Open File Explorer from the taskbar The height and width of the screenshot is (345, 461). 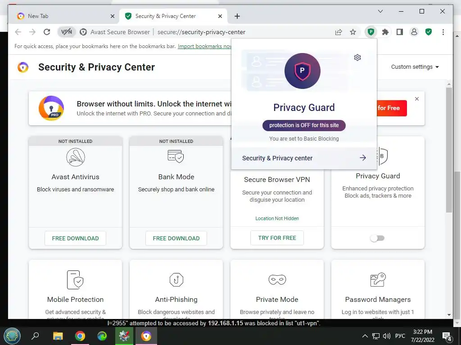(x=58, y=336)
